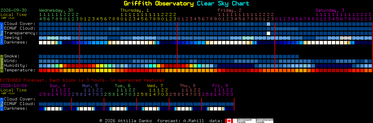Viewport: 373px width, 123px height.
Task: Select the Temperature row label
Action: point(19,70)
